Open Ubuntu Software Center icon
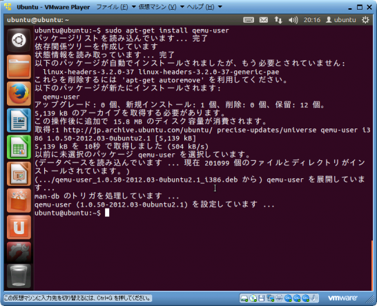This screenshot has height=306, width=377. 19,200
